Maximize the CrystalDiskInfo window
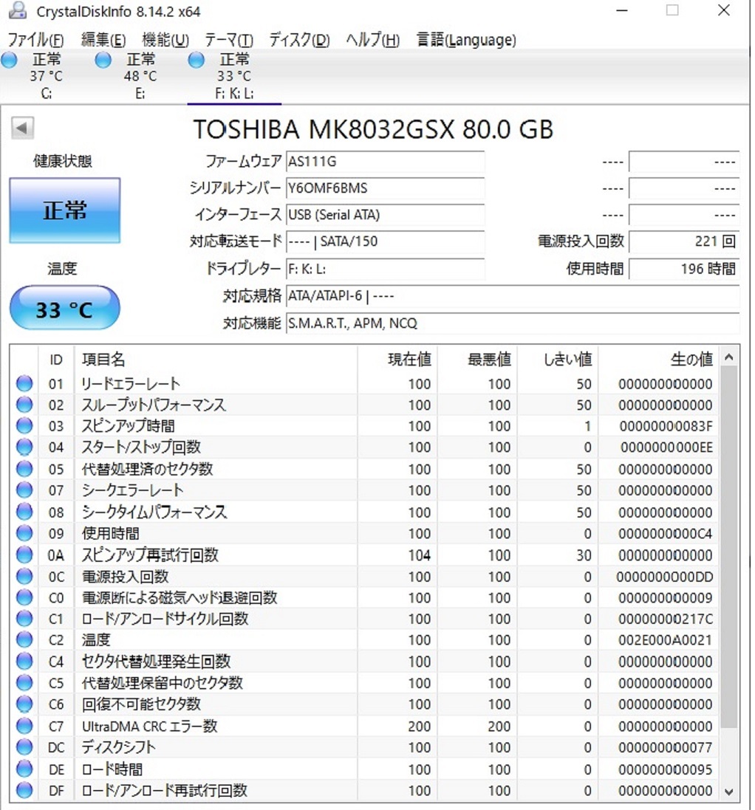 pos(672,10)
